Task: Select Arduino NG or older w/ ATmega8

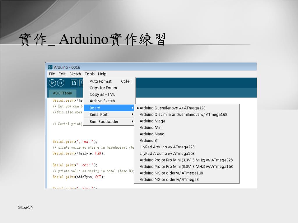Action: point(187,179)
